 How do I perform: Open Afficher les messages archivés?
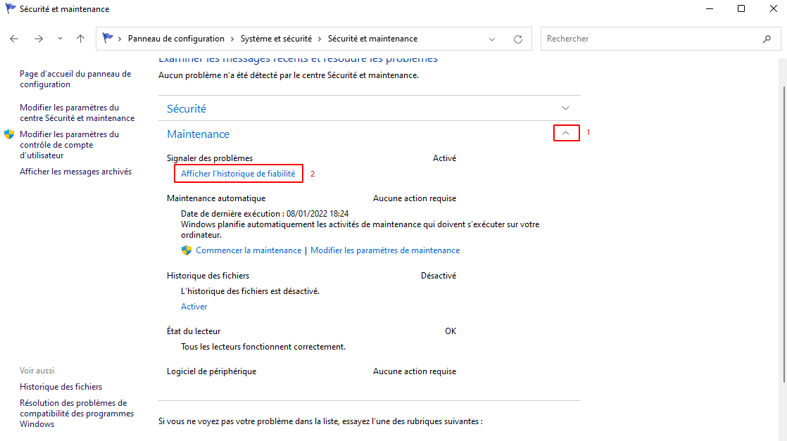[x=75, y=172]
